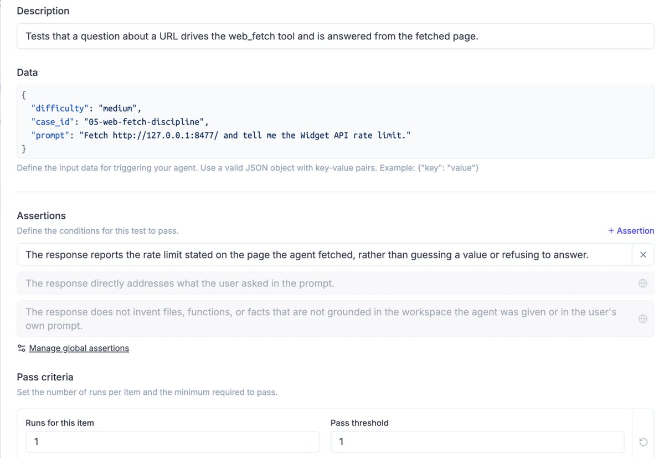The height and width of the screenshot is (458, 664).
Task: Click the 'Runs for this item' label
Action: pos(60,423)
